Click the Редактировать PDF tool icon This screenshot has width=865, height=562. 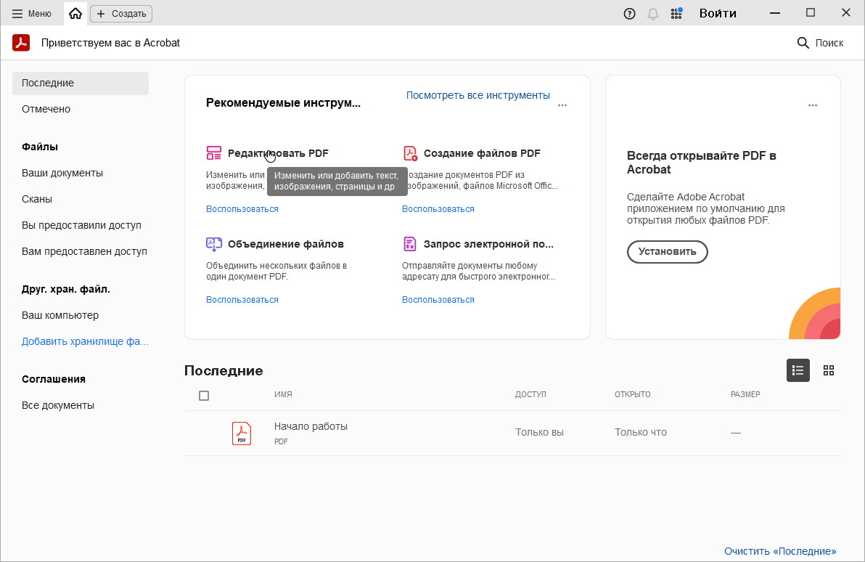(x=213, y=153)
